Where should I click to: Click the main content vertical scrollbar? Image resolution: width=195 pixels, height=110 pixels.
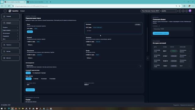[x=147, y=40]
